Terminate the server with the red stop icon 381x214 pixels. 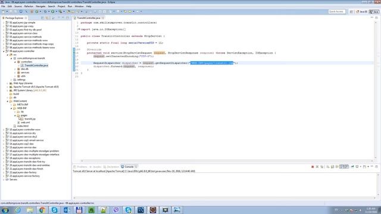click(x=313, y=166)
